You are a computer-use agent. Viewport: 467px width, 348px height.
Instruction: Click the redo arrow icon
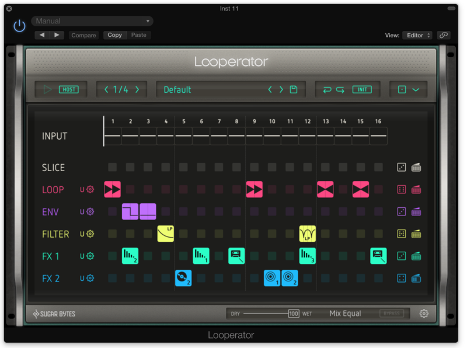pyautogui.click(x=340, y=90)
